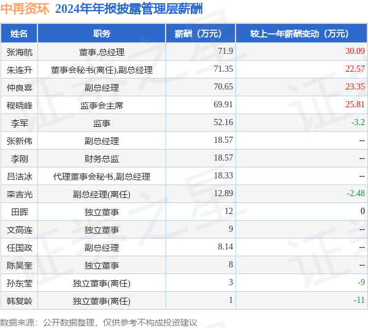
Task: Click the salary value 71.35
Action: click(x=223, y=69)
